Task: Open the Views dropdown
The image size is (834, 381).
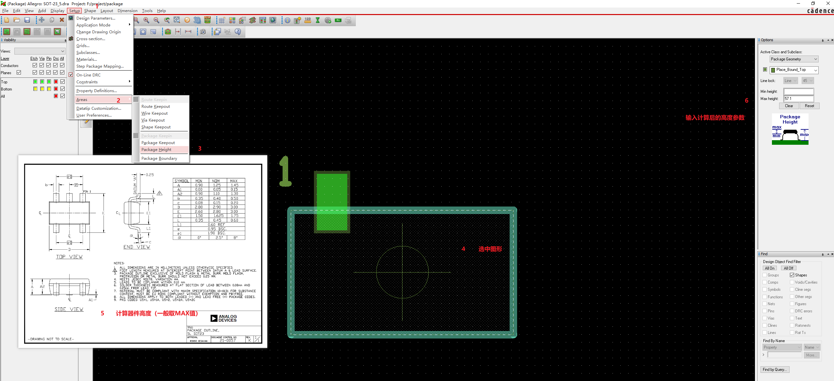Action: [40, 51]
